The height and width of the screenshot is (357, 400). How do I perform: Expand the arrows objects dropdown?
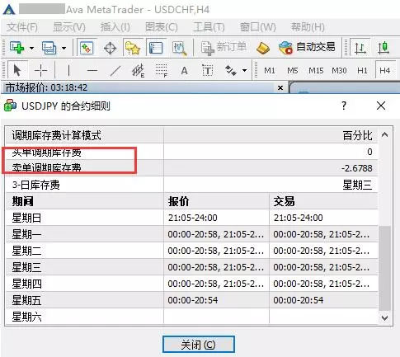(244, 71)
